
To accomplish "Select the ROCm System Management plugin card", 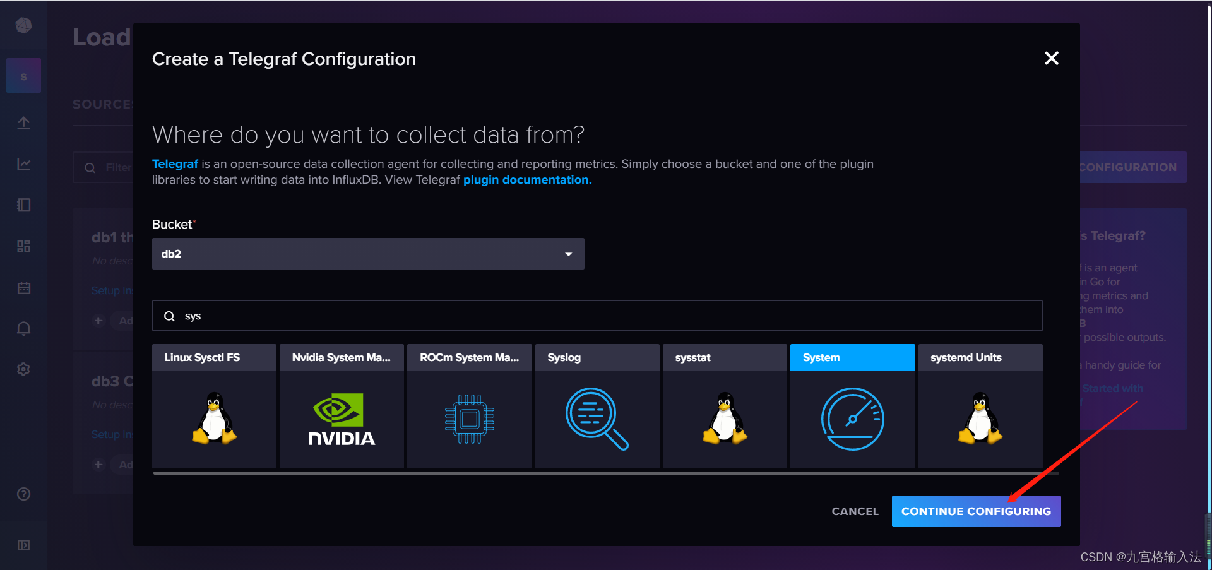I will pos(470,406).
